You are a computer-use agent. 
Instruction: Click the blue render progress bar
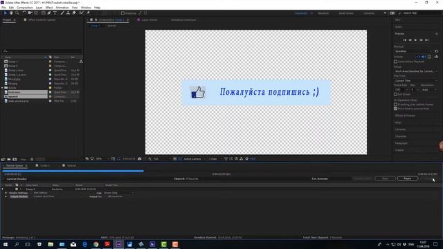[x=73, y=171]
